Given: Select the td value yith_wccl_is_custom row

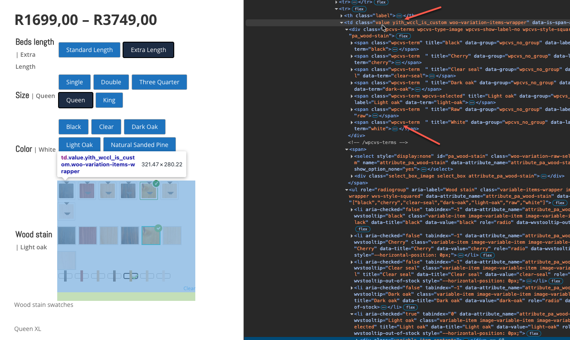Looking at the screenshot, I should [x=430, y=23].
